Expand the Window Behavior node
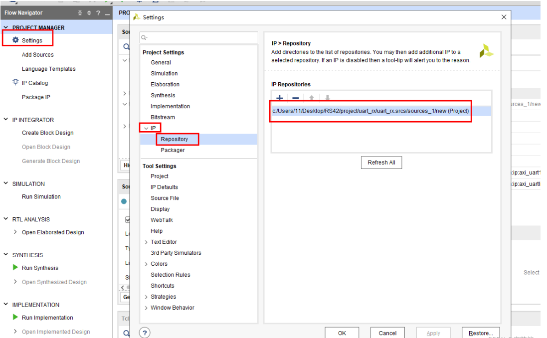 146,308
